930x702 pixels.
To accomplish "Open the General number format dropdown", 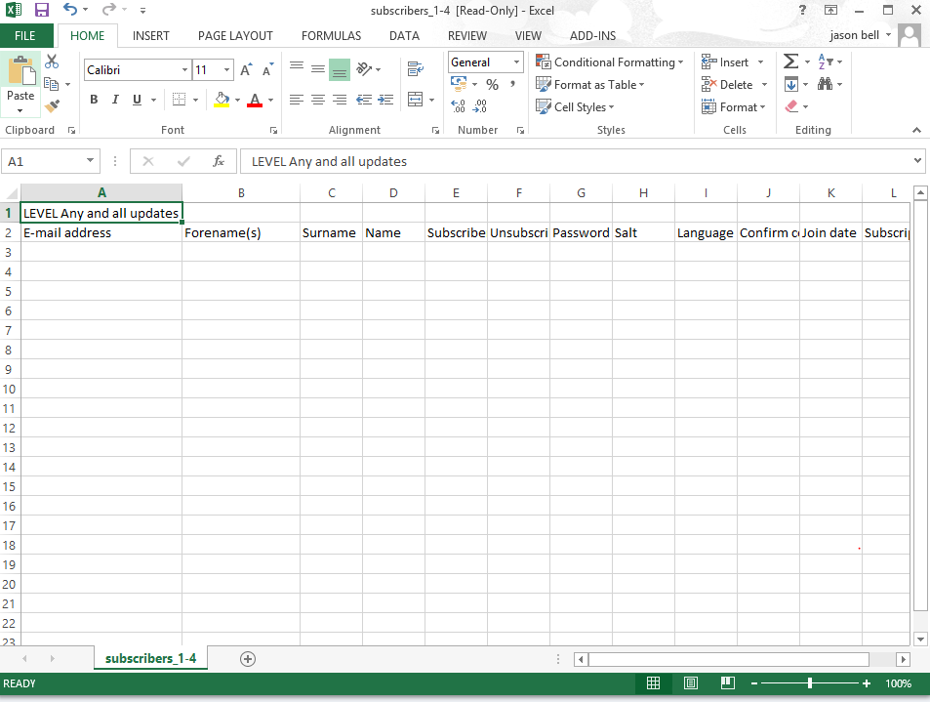I will [x=516, y=62].
